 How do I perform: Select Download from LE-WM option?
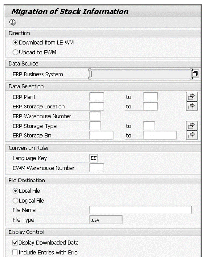(15, 43)
